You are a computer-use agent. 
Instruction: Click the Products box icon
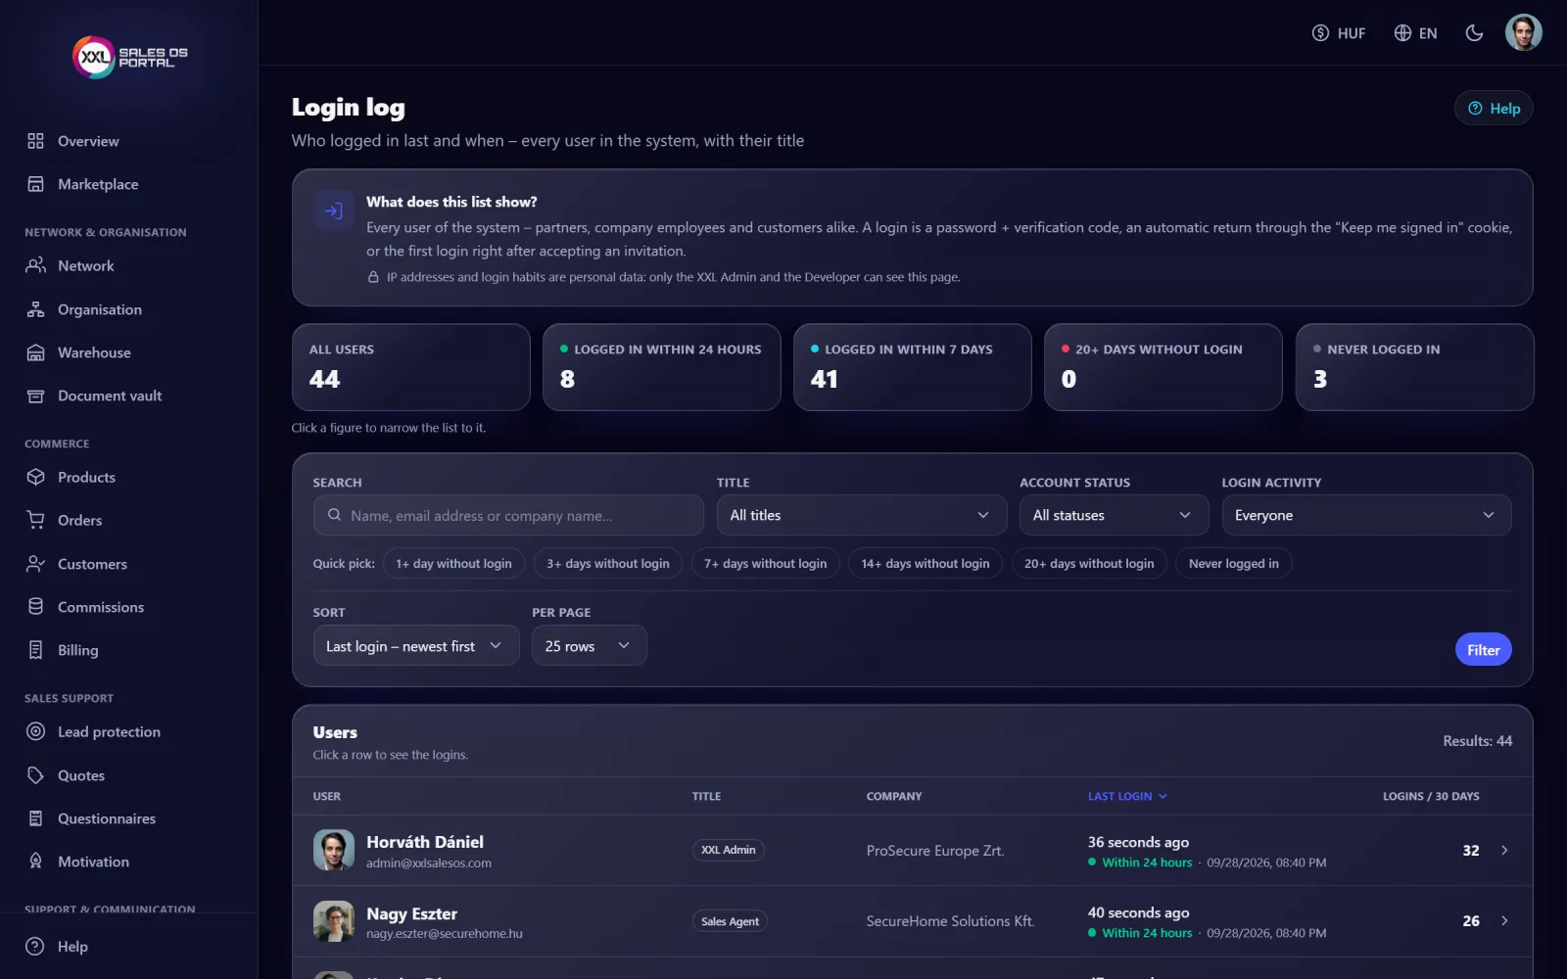(35, 477)
